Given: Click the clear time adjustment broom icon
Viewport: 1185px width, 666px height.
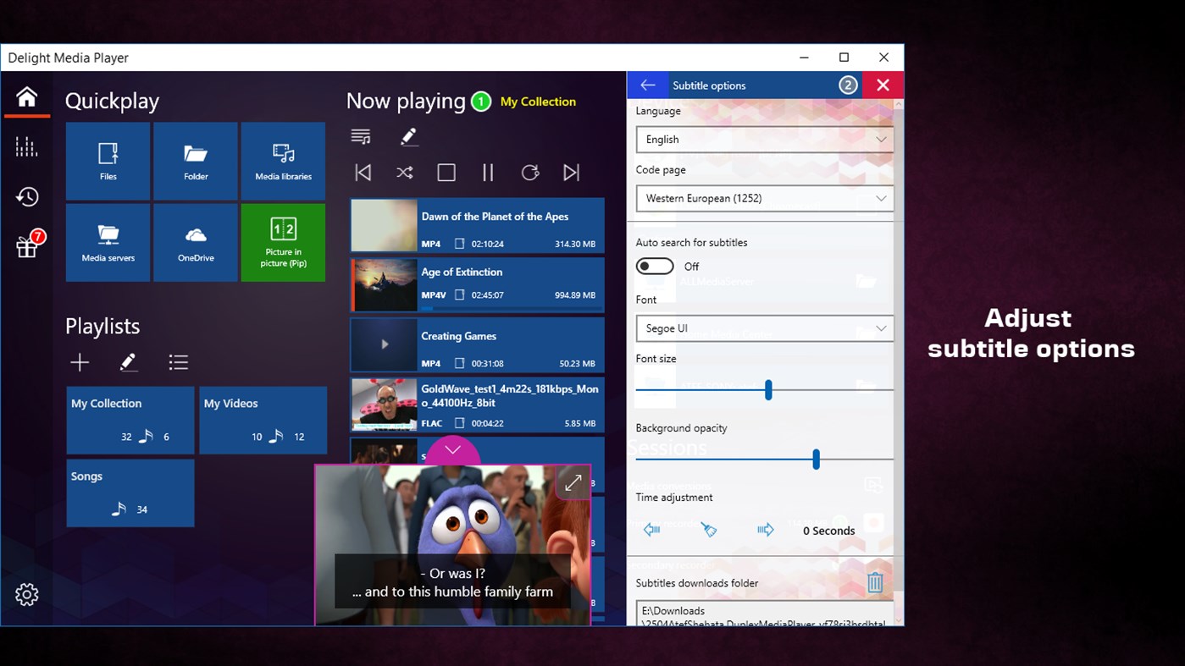Looking at the screenshot, I should [708, 530].
